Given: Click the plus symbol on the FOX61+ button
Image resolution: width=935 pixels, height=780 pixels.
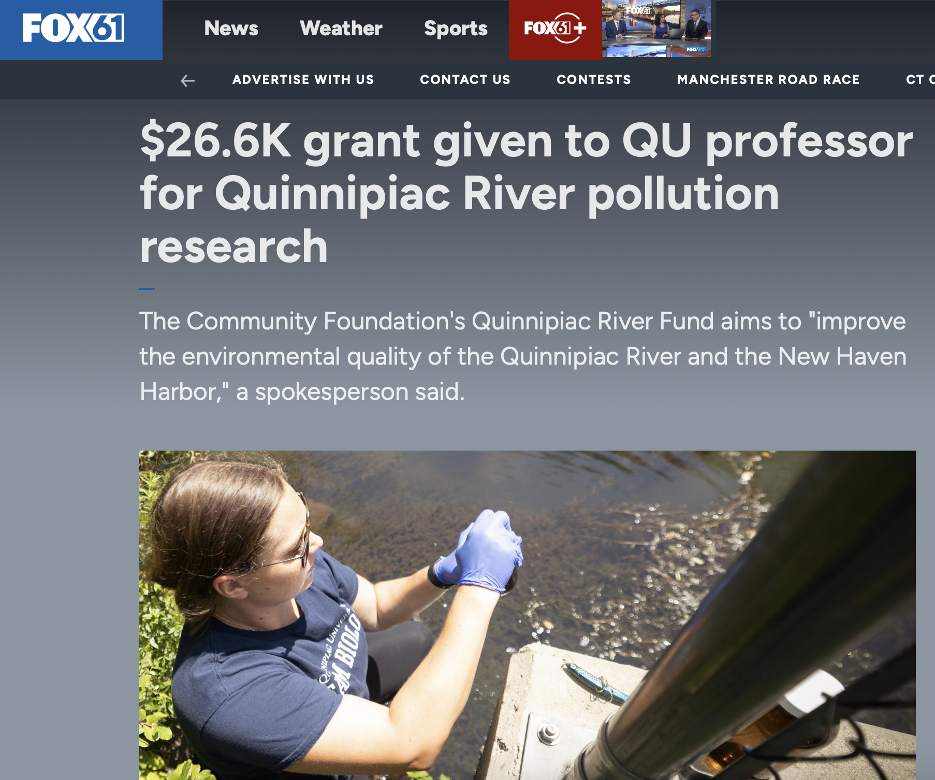Looking at the screenshot, I should tap(579, 27).
